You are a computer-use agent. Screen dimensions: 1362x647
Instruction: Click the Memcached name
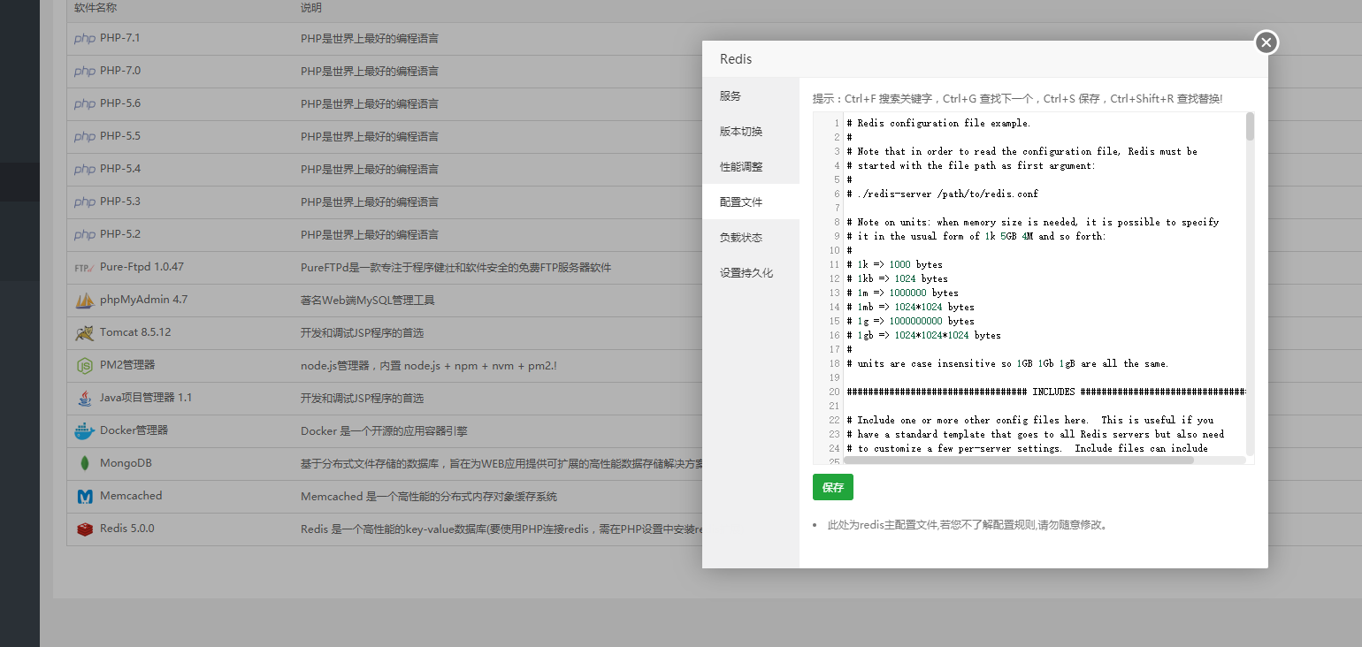[x=131, y=496]
